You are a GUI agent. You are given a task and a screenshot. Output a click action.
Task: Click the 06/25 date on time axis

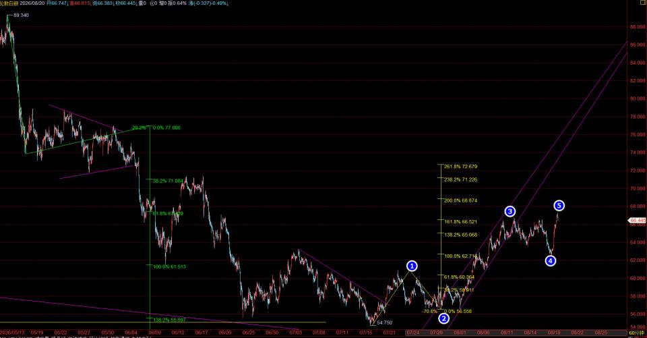pos(249,333)
